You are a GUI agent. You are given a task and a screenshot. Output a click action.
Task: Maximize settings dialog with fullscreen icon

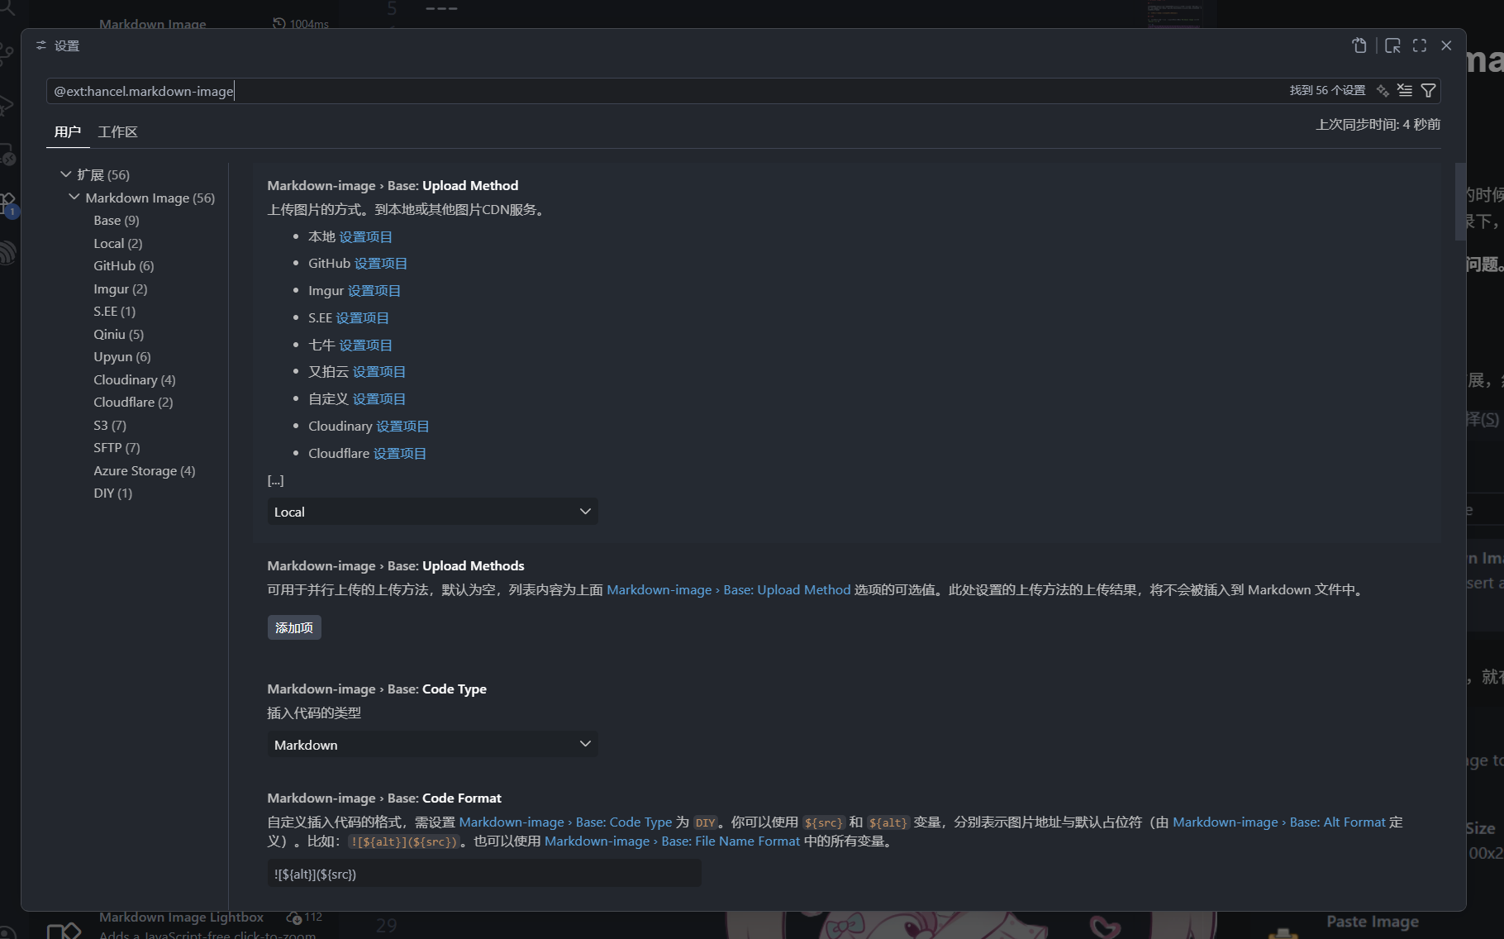click(1420, 45)
